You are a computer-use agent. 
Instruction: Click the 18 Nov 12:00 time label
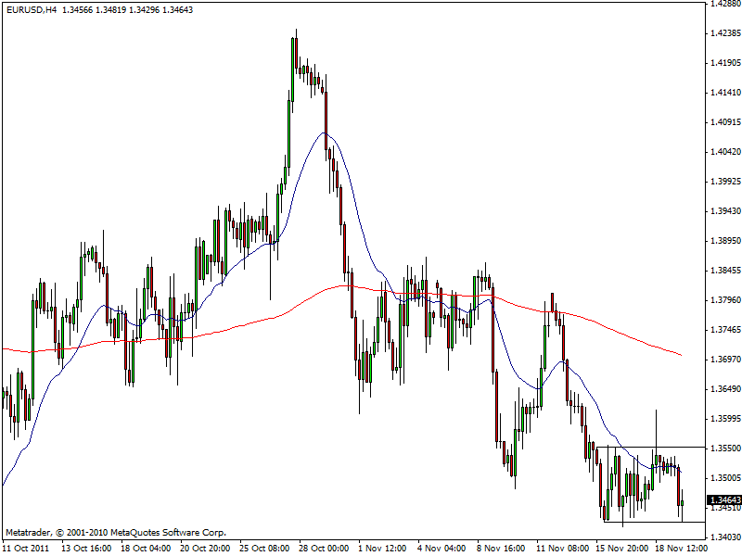point(680,548)
